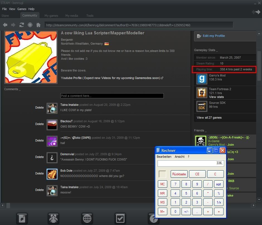
Task: Delete Taina Imatake's August 20 comment
Action: (40, 107)
